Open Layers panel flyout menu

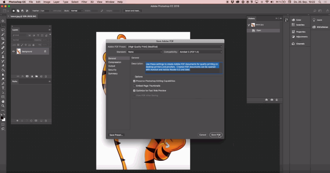tap(49, 30)
